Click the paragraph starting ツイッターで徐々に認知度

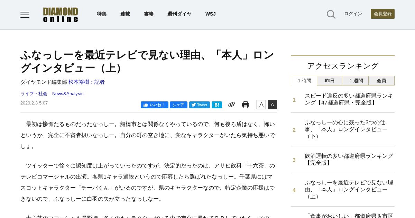148,182
